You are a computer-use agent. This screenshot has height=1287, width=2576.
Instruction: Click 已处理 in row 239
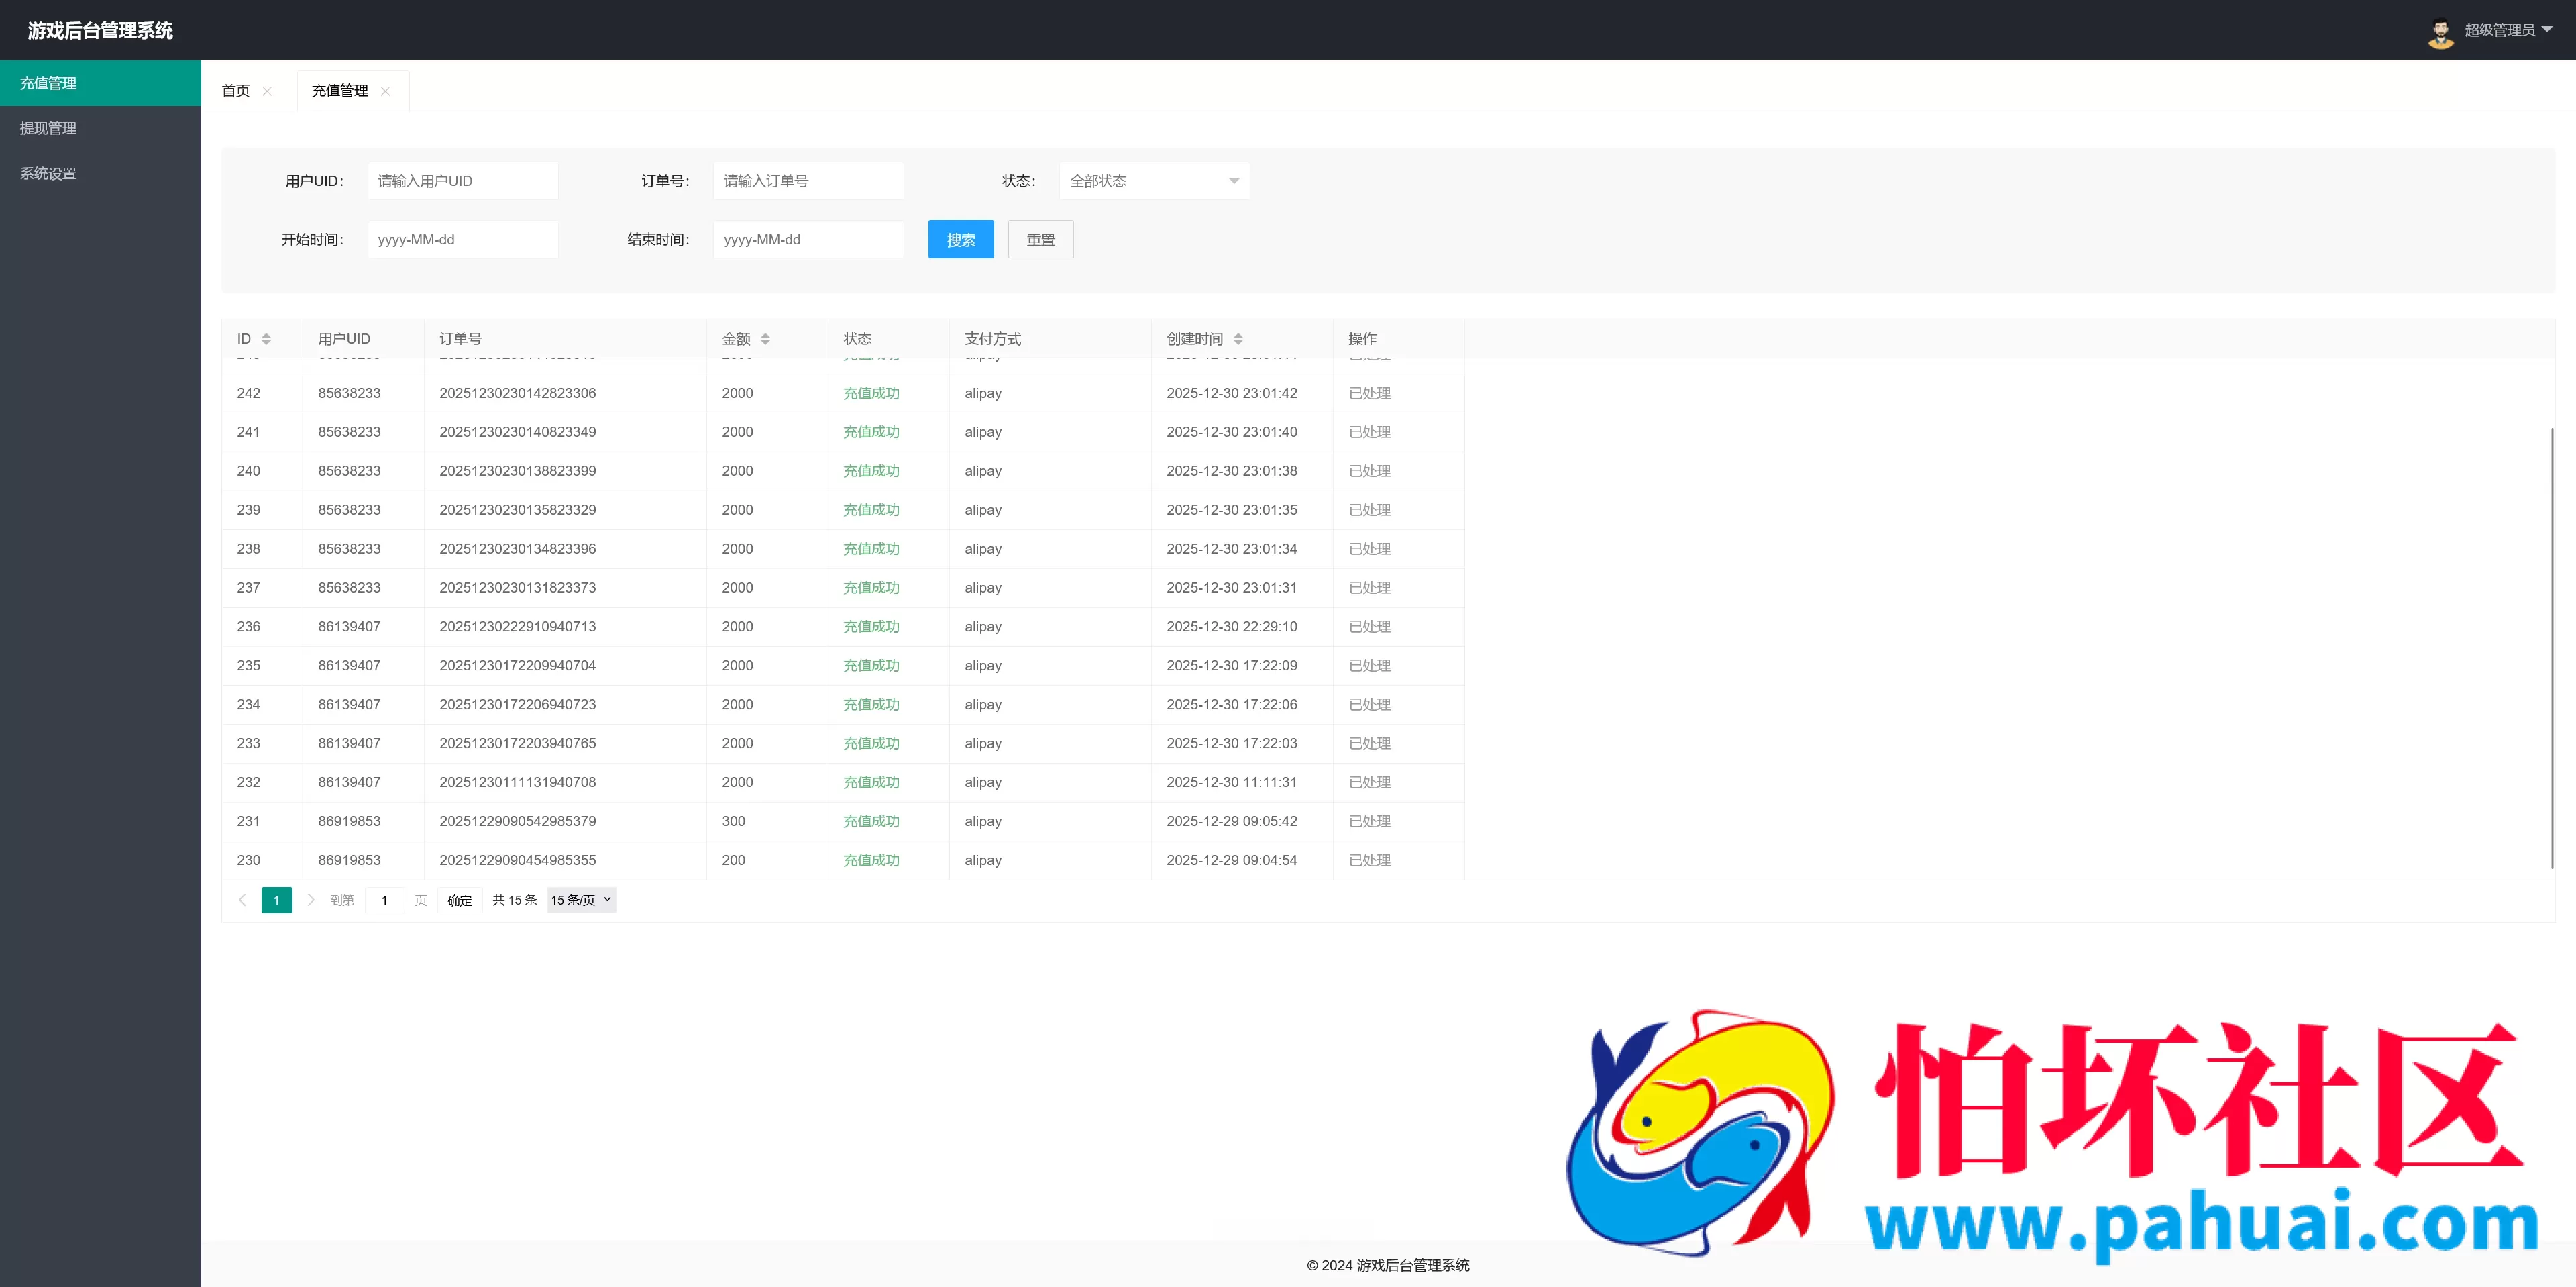(1370, 510)
